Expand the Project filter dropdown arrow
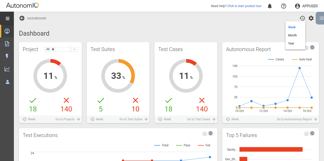 [x=74, y=50]
